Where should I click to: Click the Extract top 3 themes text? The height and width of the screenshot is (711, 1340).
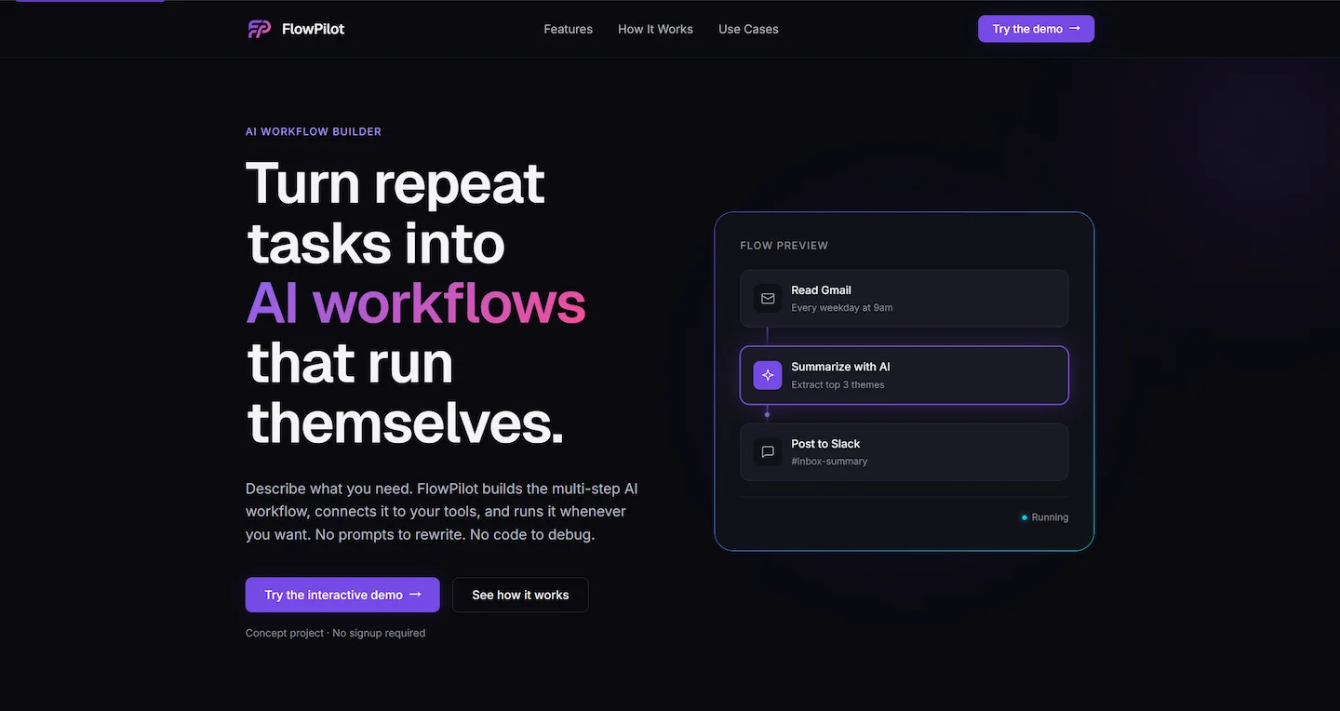coord(837,385)
